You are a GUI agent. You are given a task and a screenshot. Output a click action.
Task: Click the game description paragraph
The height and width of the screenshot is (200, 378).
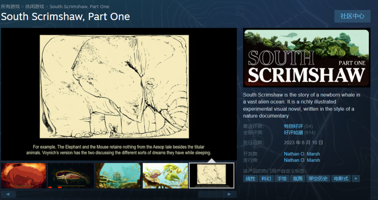point(302,105)
